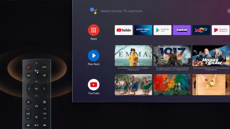Open Google Play Movies & TV tile
This screenshot has height=129, width=230.
point(221,30)
